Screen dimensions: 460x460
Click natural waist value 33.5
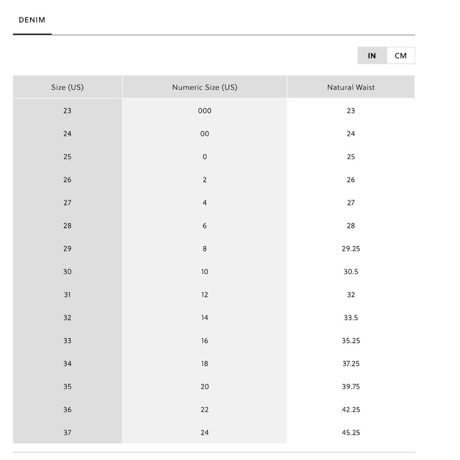click(351, 318)
